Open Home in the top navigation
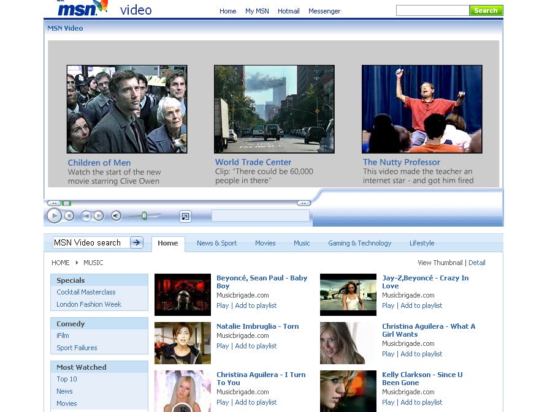550x412 pixels. (227, 11)
